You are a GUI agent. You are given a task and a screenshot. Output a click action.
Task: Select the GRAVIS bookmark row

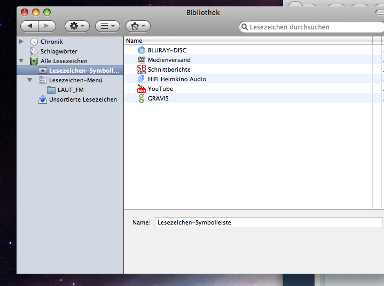click(x=248, y=98)
